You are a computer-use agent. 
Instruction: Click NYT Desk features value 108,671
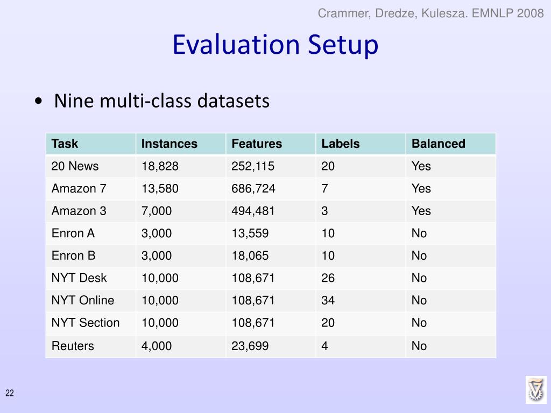pos(253,278)
